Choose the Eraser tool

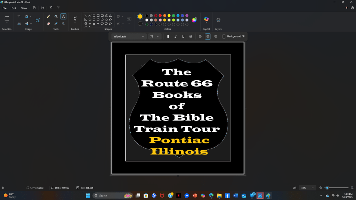pyautogui.click(x=48, y=24)
